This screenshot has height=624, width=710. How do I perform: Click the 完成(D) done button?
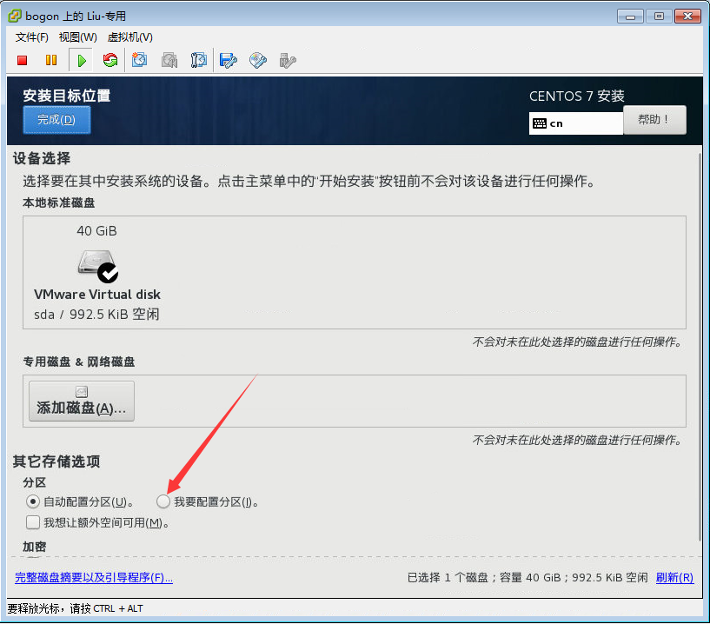tap(56, 120)
